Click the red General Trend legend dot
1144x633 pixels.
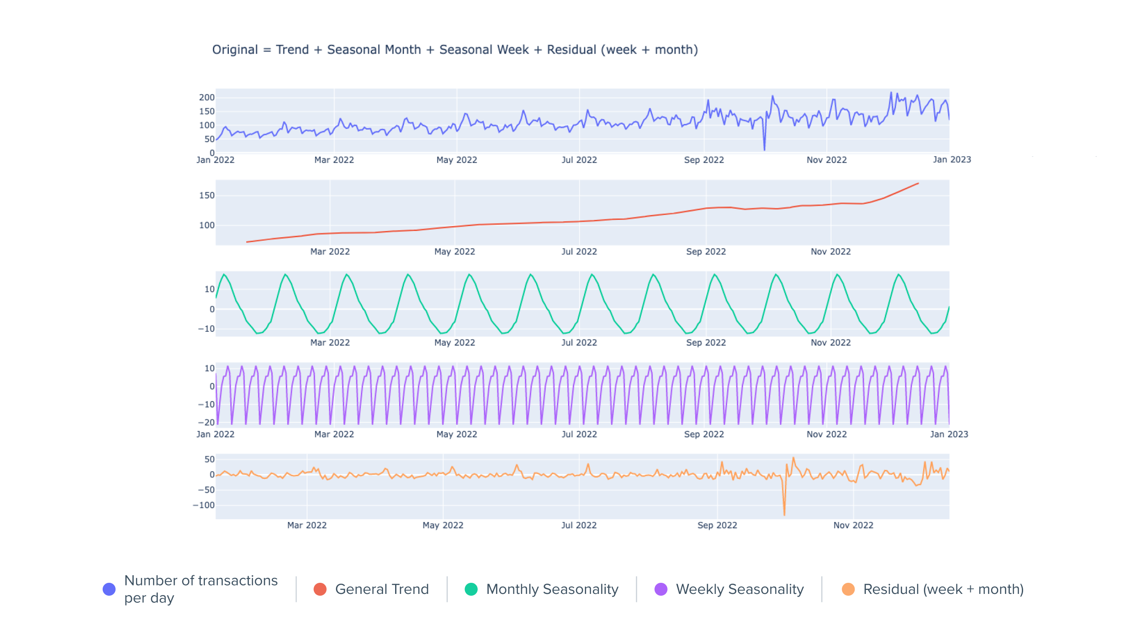[x=320, y=589]
